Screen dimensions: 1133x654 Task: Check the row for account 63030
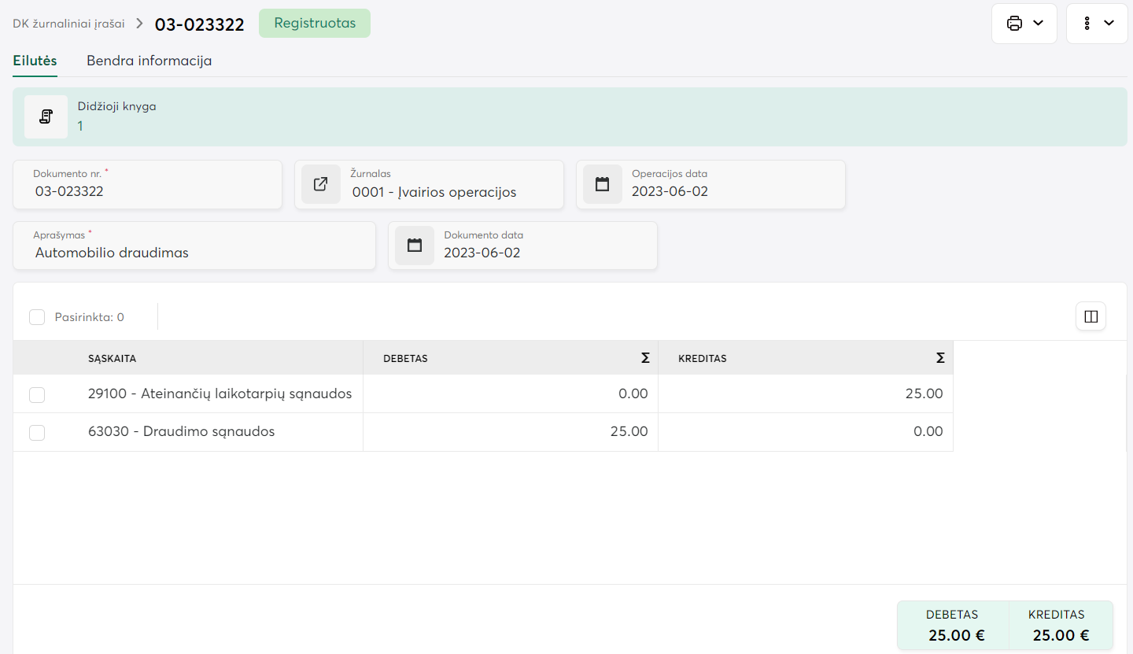pos(37,432)
